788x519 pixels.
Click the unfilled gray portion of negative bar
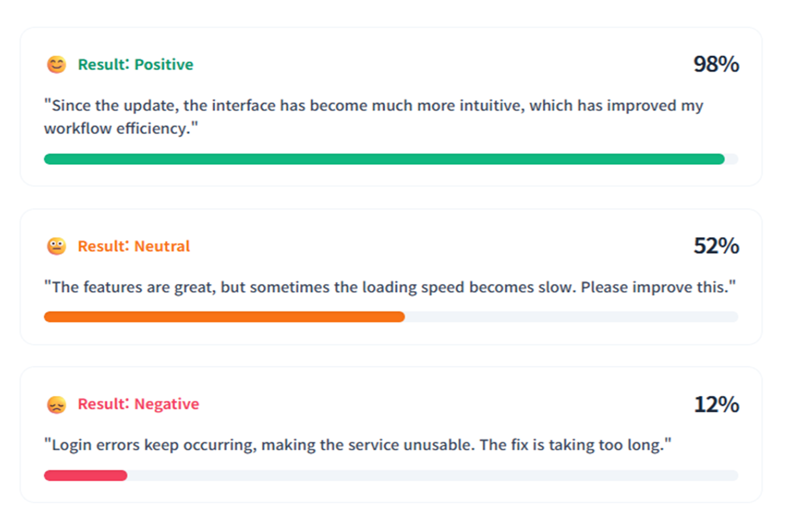click(432, 475)
